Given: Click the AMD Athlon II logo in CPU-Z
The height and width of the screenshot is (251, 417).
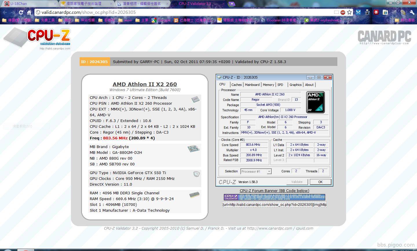Looking at the screenshot, I should [x=315, y=102].
